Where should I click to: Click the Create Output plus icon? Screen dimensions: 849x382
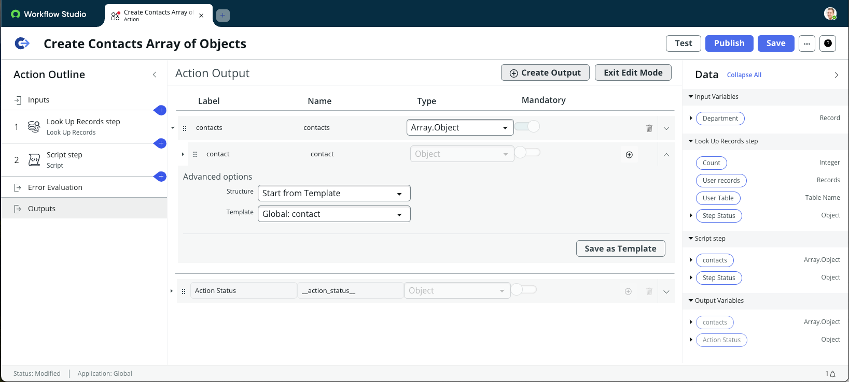513,73
